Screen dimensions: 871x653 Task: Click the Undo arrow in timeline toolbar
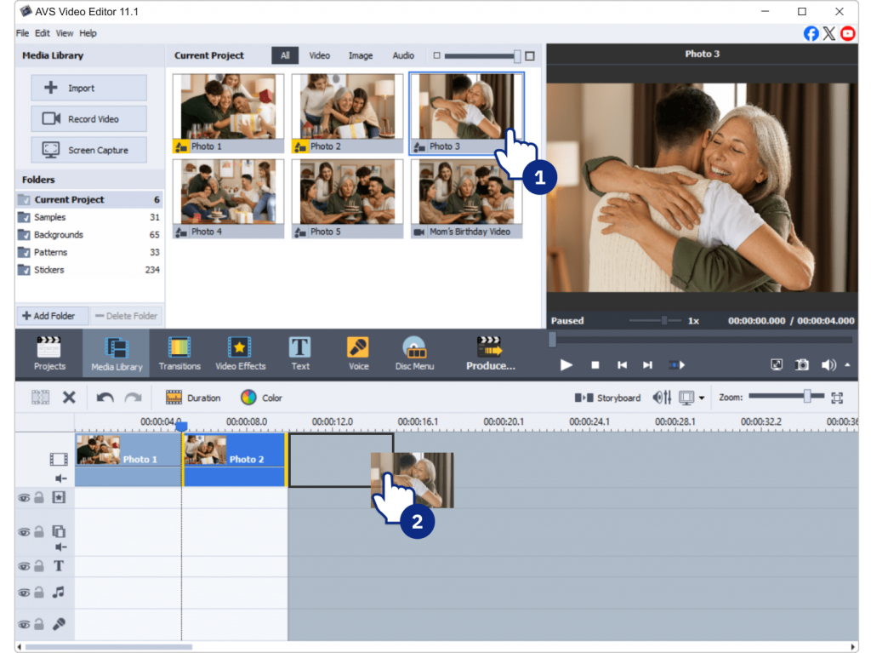pos(105,398)
